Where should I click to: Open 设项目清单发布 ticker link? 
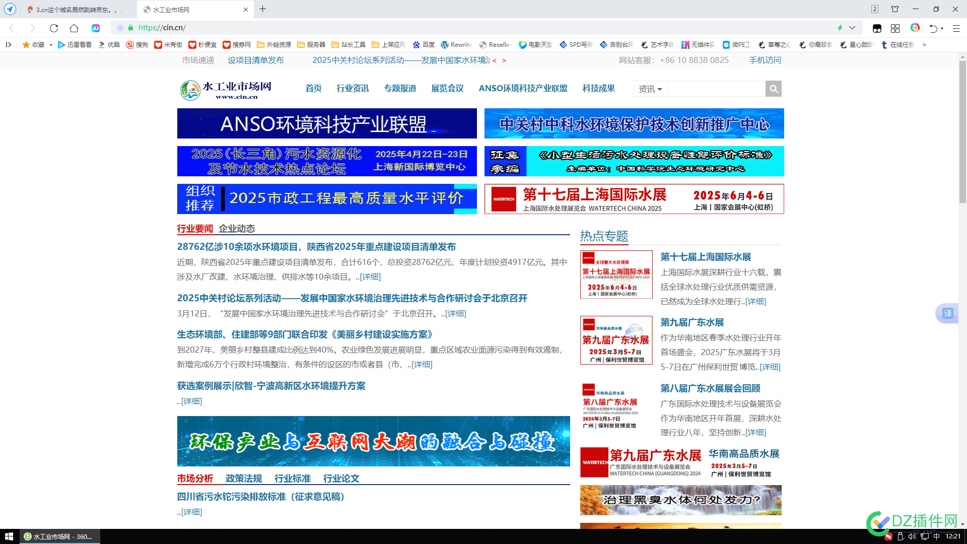(256, 60)
